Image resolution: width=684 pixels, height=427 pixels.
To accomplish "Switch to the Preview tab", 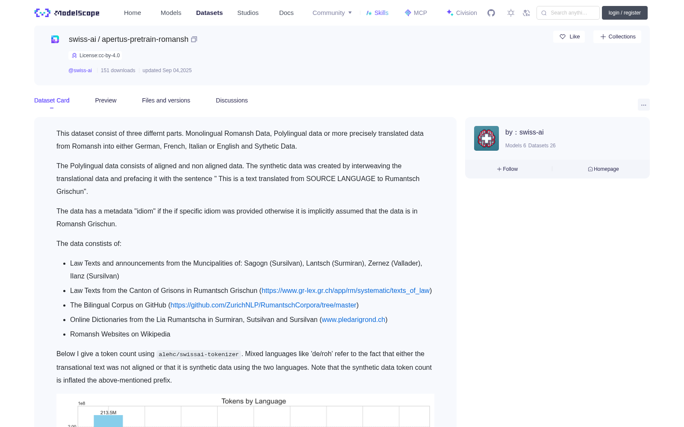I will (x=106, y=100).
